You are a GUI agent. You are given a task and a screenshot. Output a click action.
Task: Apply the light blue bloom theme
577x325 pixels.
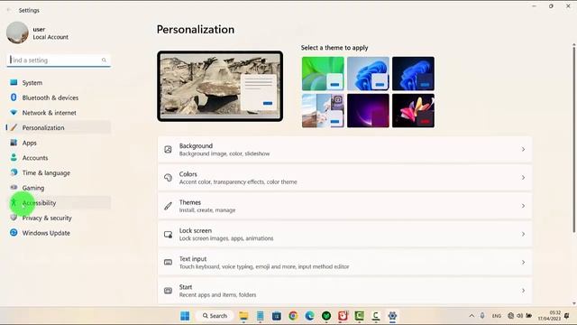[x=368, y=74]
